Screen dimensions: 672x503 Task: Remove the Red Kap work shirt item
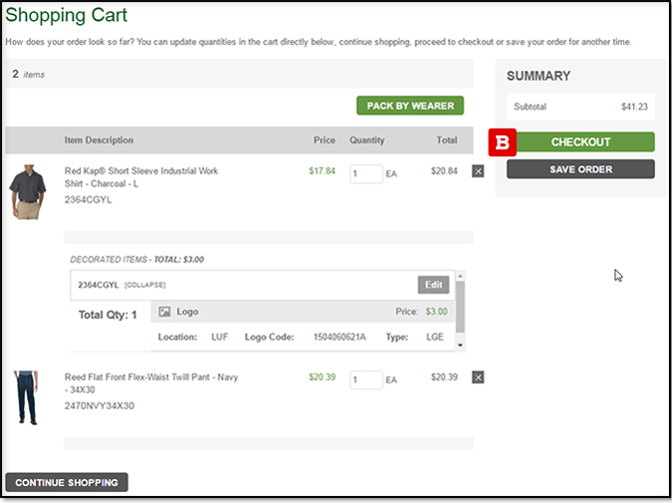[x=478, y=171]
